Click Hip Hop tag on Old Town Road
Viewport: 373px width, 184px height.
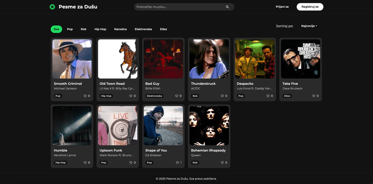pos(106,96)
